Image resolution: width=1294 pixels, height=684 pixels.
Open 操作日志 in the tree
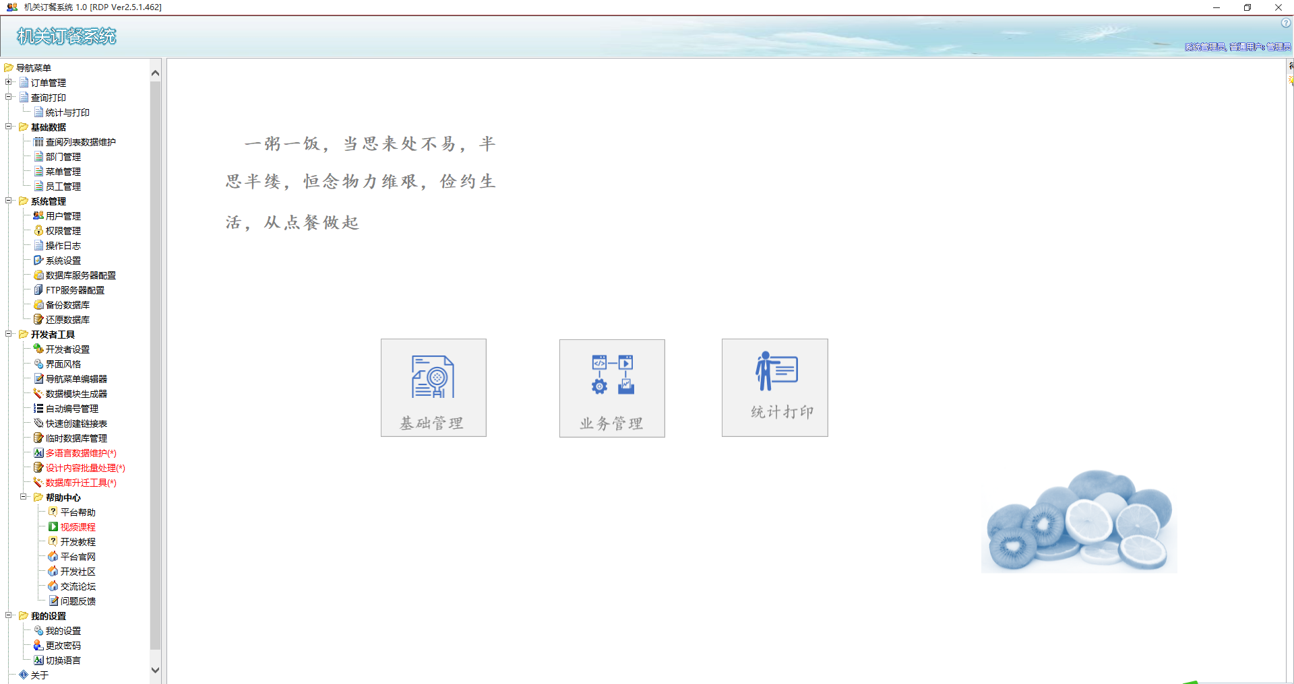point(63,246)
